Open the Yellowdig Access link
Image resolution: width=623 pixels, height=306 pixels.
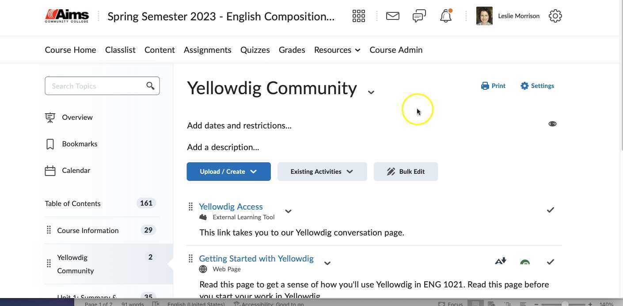tap(231, 206)
